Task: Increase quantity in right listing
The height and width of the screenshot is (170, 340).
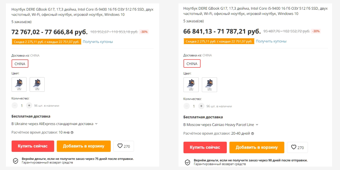Action: [201, 106]
